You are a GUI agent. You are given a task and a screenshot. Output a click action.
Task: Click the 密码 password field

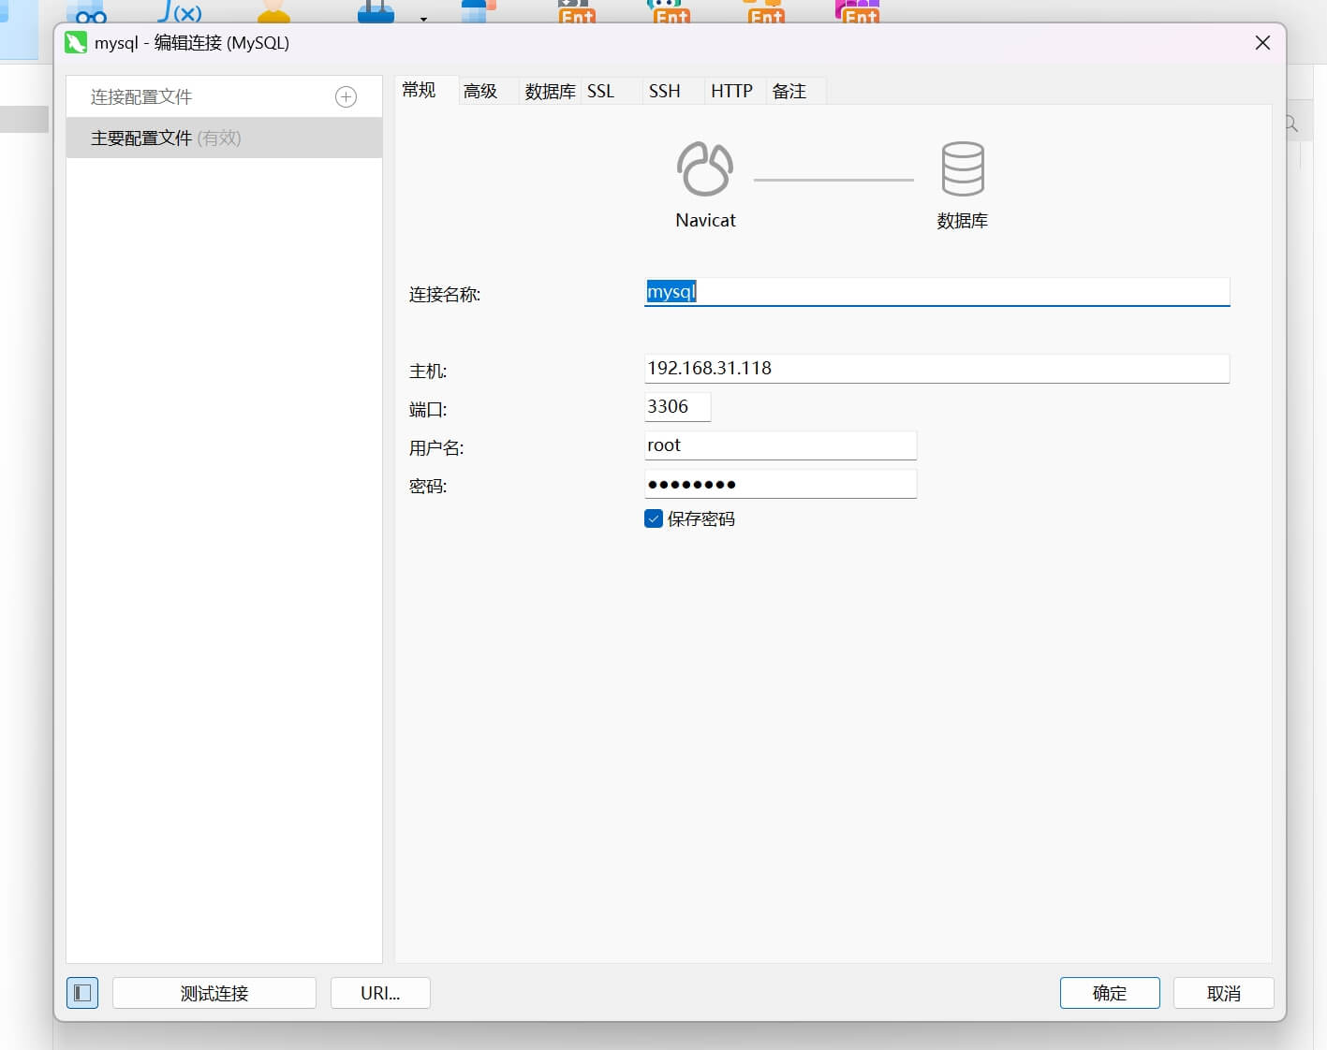tap(780, 484)
